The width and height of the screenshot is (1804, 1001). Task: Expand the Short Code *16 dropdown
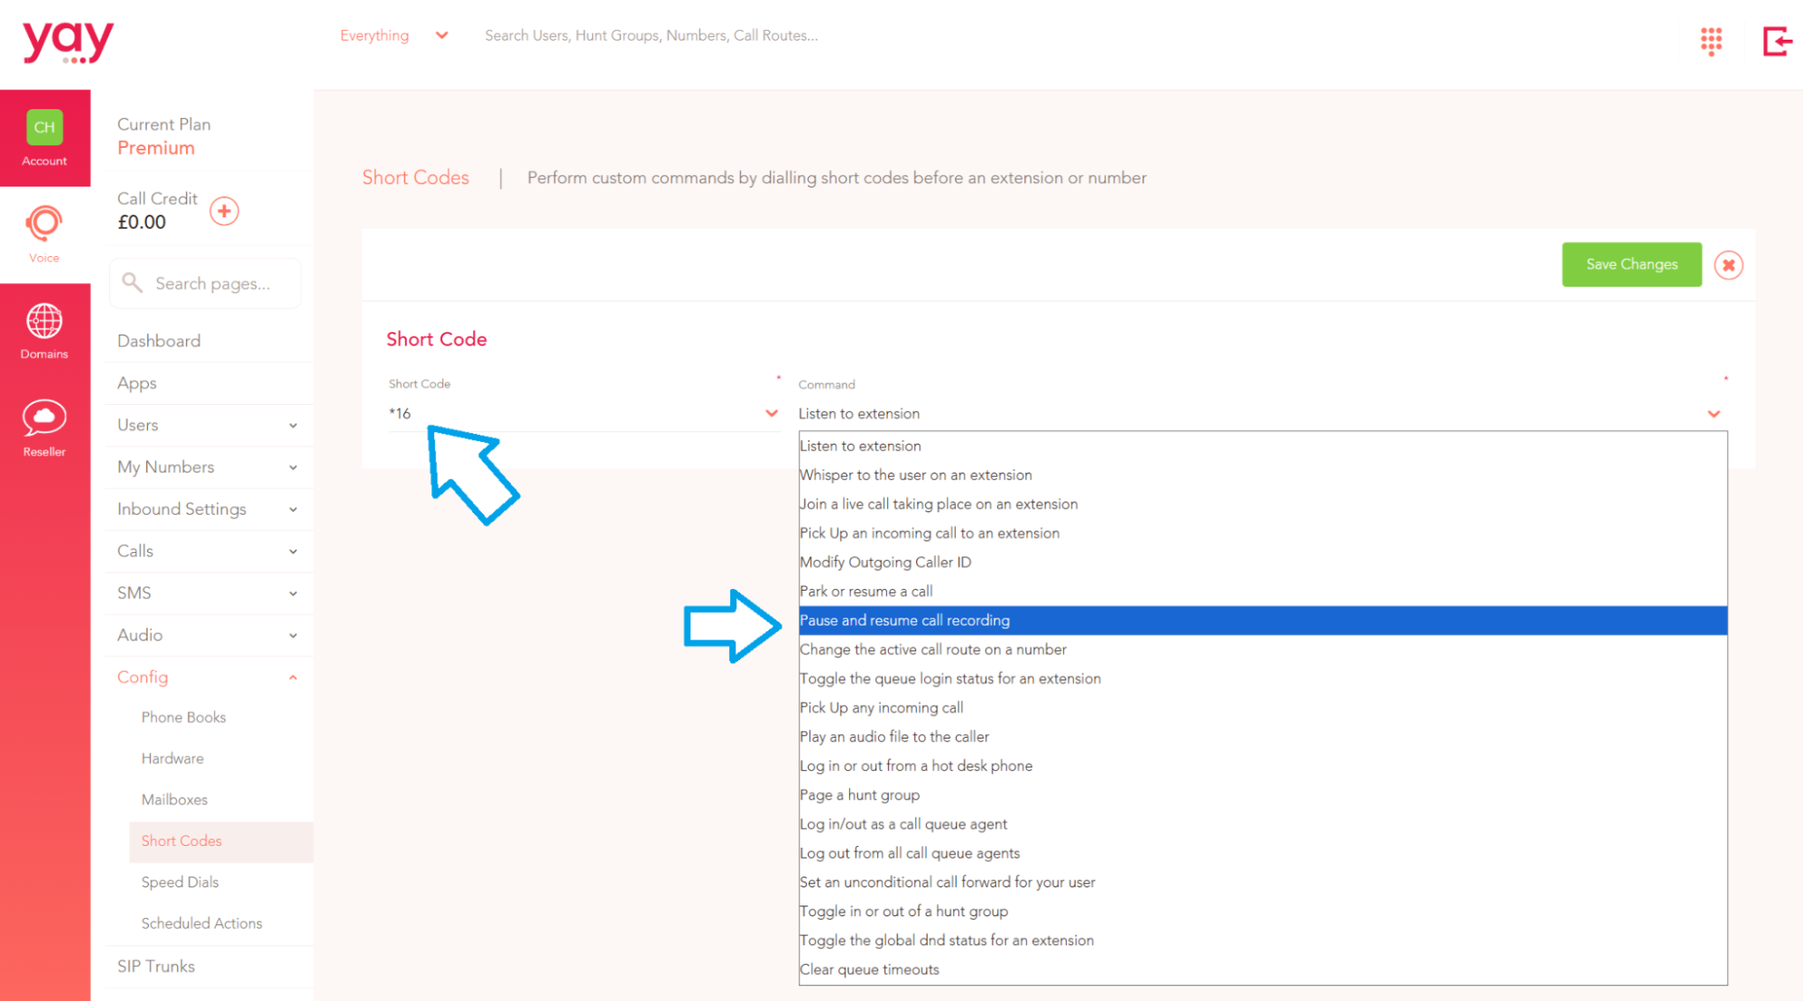(584, 413)
